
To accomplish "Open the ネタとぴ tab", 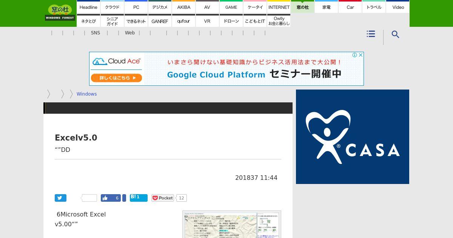I will (88, 21).
